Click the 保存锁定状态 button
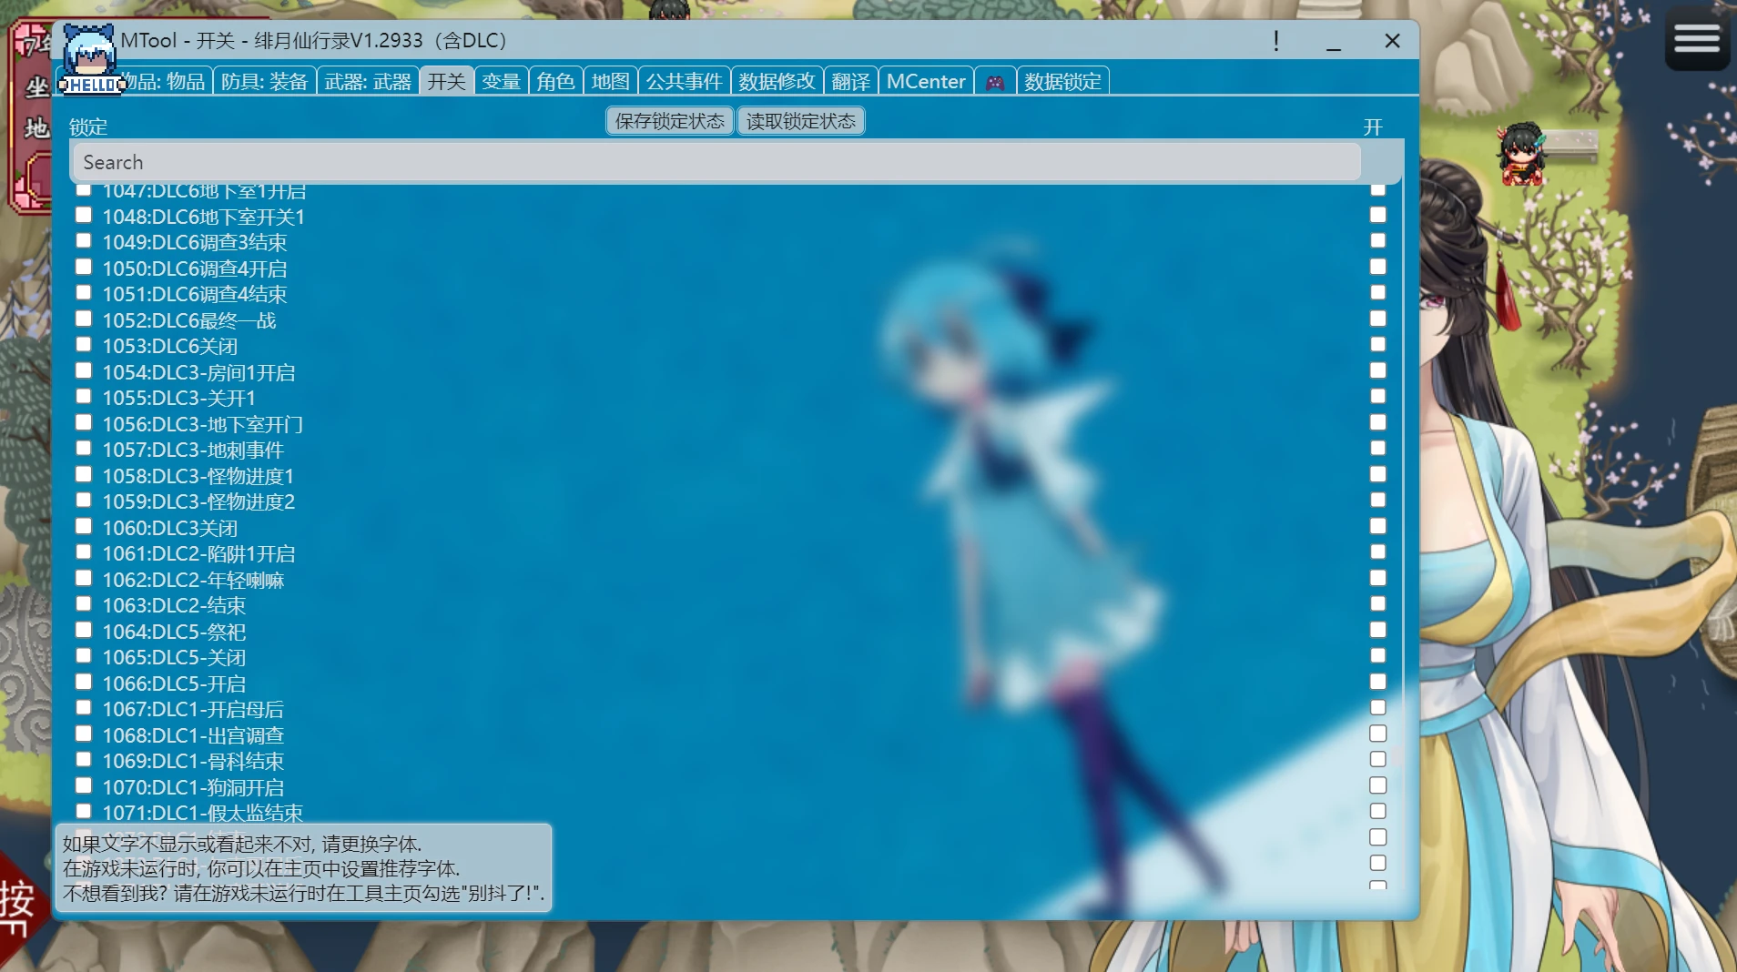Viewport: 1737px width, 972px height. tap(670, 121)
